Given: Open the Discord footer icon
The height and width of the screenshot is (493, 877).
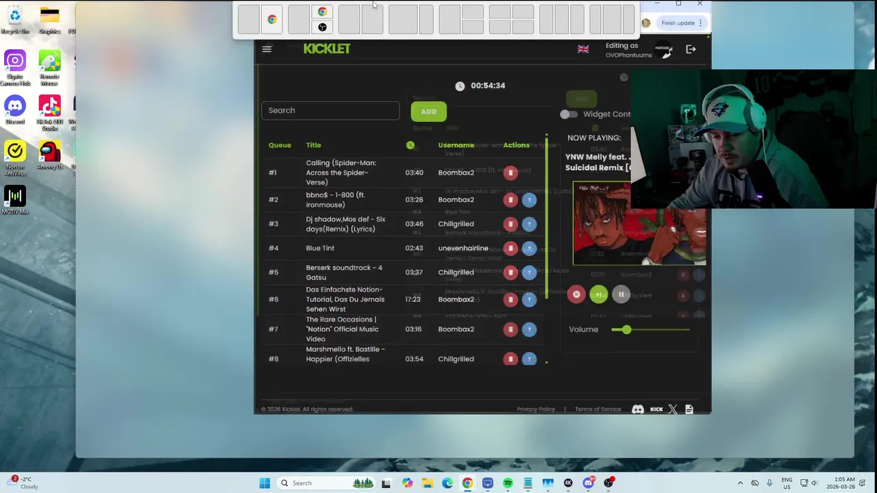Looking at the screenshot, I should click(x=638, y=409).
